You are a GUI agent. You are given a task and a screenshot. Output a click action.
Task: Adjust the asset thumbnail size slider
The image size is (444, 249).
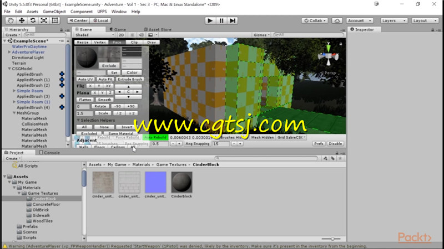pos(332,239)
